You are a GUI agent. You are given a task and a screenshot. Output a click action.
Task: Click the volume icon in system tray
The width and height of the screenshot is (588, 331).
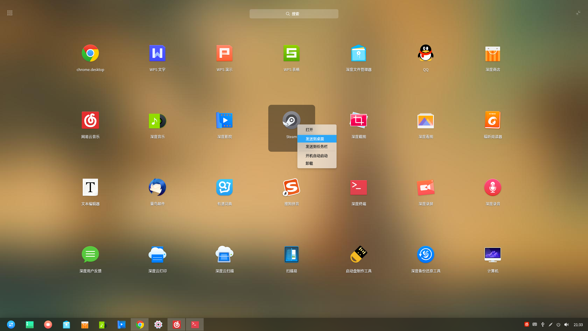566,325
